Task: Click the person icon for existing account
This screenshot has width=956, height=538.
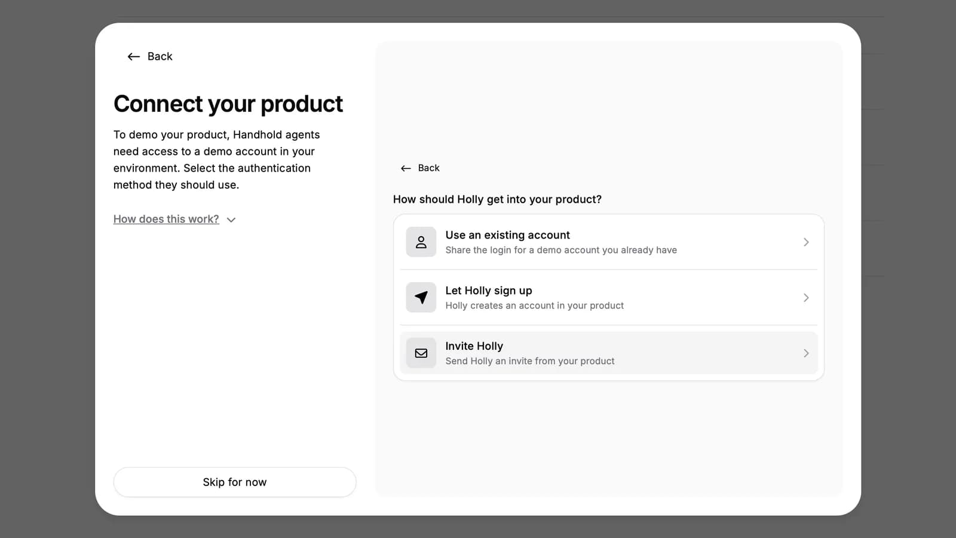Action: point(421,242)
